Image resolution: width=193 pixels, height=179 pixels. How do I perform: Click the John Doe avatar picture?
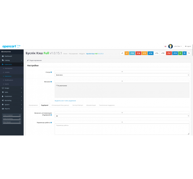(x=170, y=46)
